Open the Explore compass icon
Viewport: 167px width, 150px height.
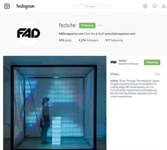(x=145, y=6)
